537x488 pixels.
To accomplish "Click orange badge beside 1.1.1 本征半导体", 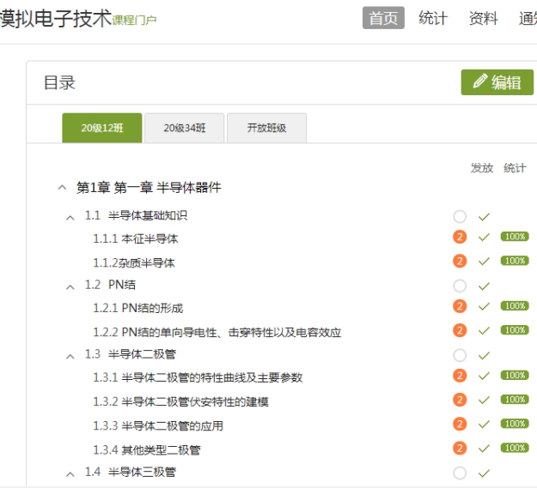I will click(x=460, y=238).
